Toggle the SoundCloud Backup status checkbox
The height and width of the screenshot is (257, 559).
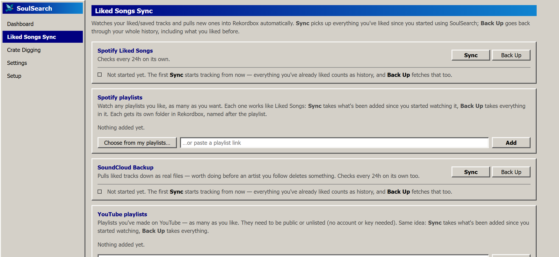pos(100,191)
